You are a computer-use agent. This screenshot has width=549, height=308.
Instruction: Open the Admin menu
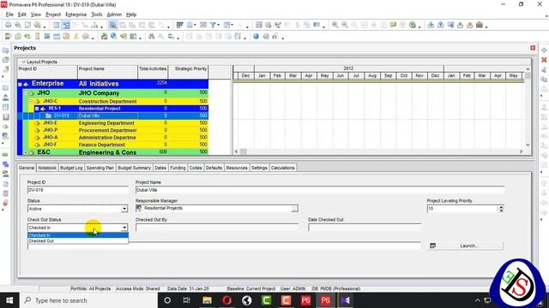[114, 15]
